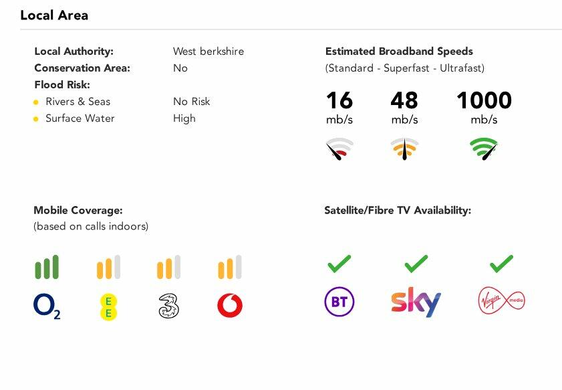
Task: Click the Rivers & Seas flood risk item
Action: click(78, 102)
